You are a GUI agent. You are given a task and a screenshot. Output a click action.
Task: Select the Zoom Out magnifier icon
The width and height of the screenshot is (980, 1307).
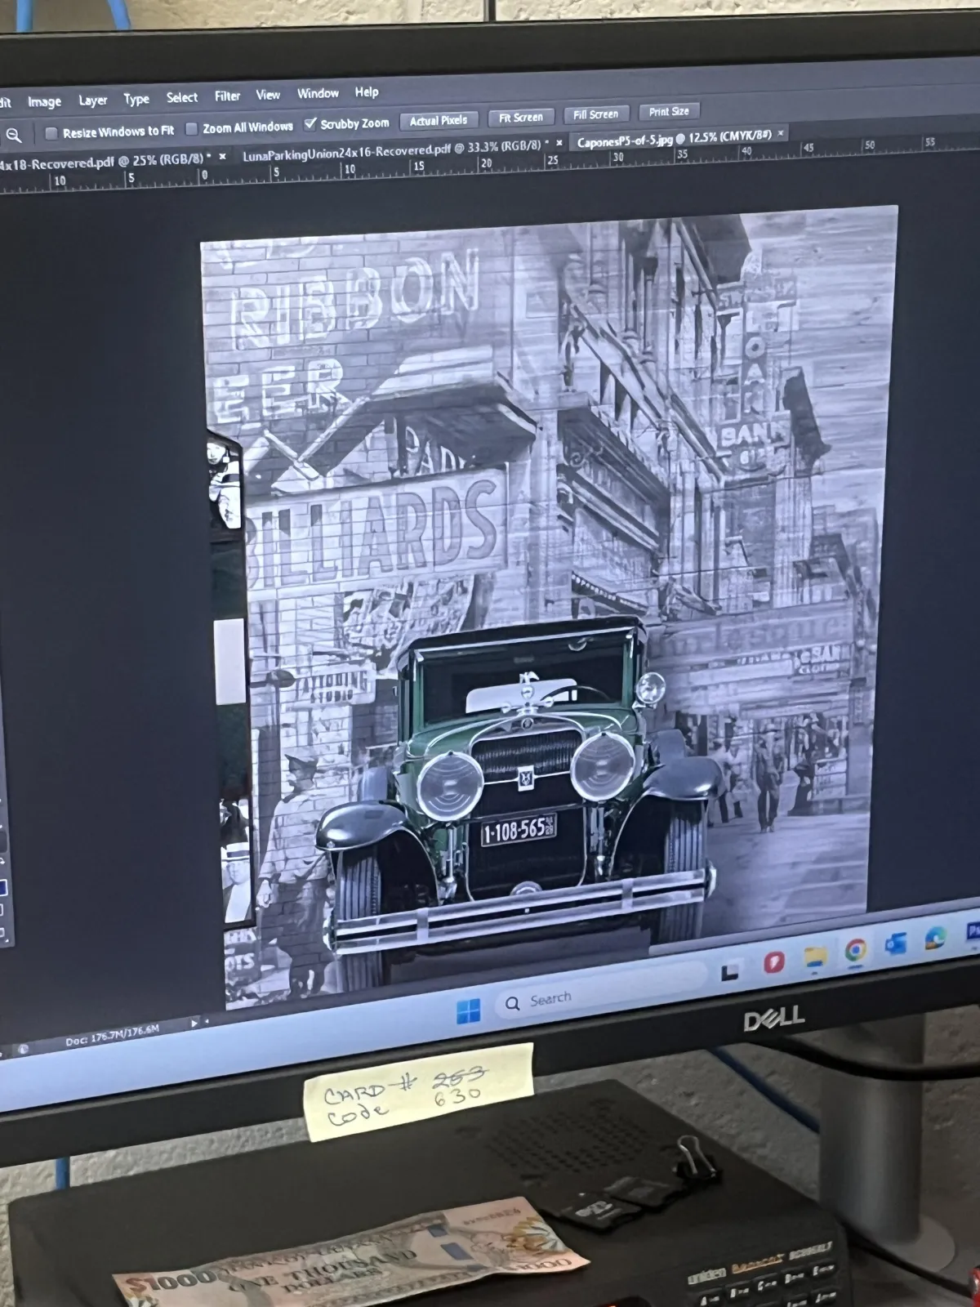(14, 136)
